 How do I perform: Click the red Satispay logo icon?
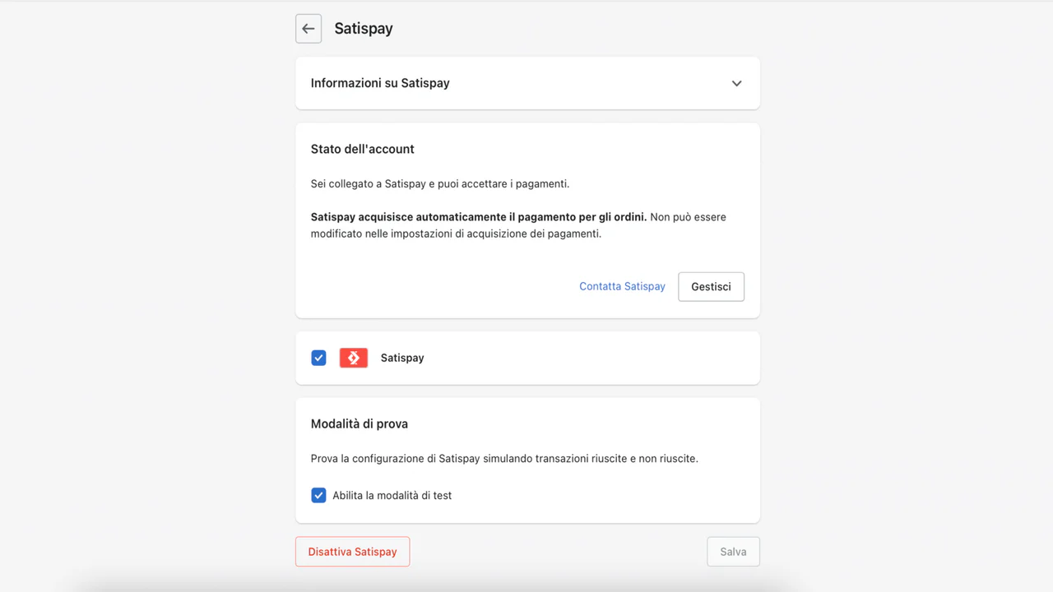tap(354, 358)
